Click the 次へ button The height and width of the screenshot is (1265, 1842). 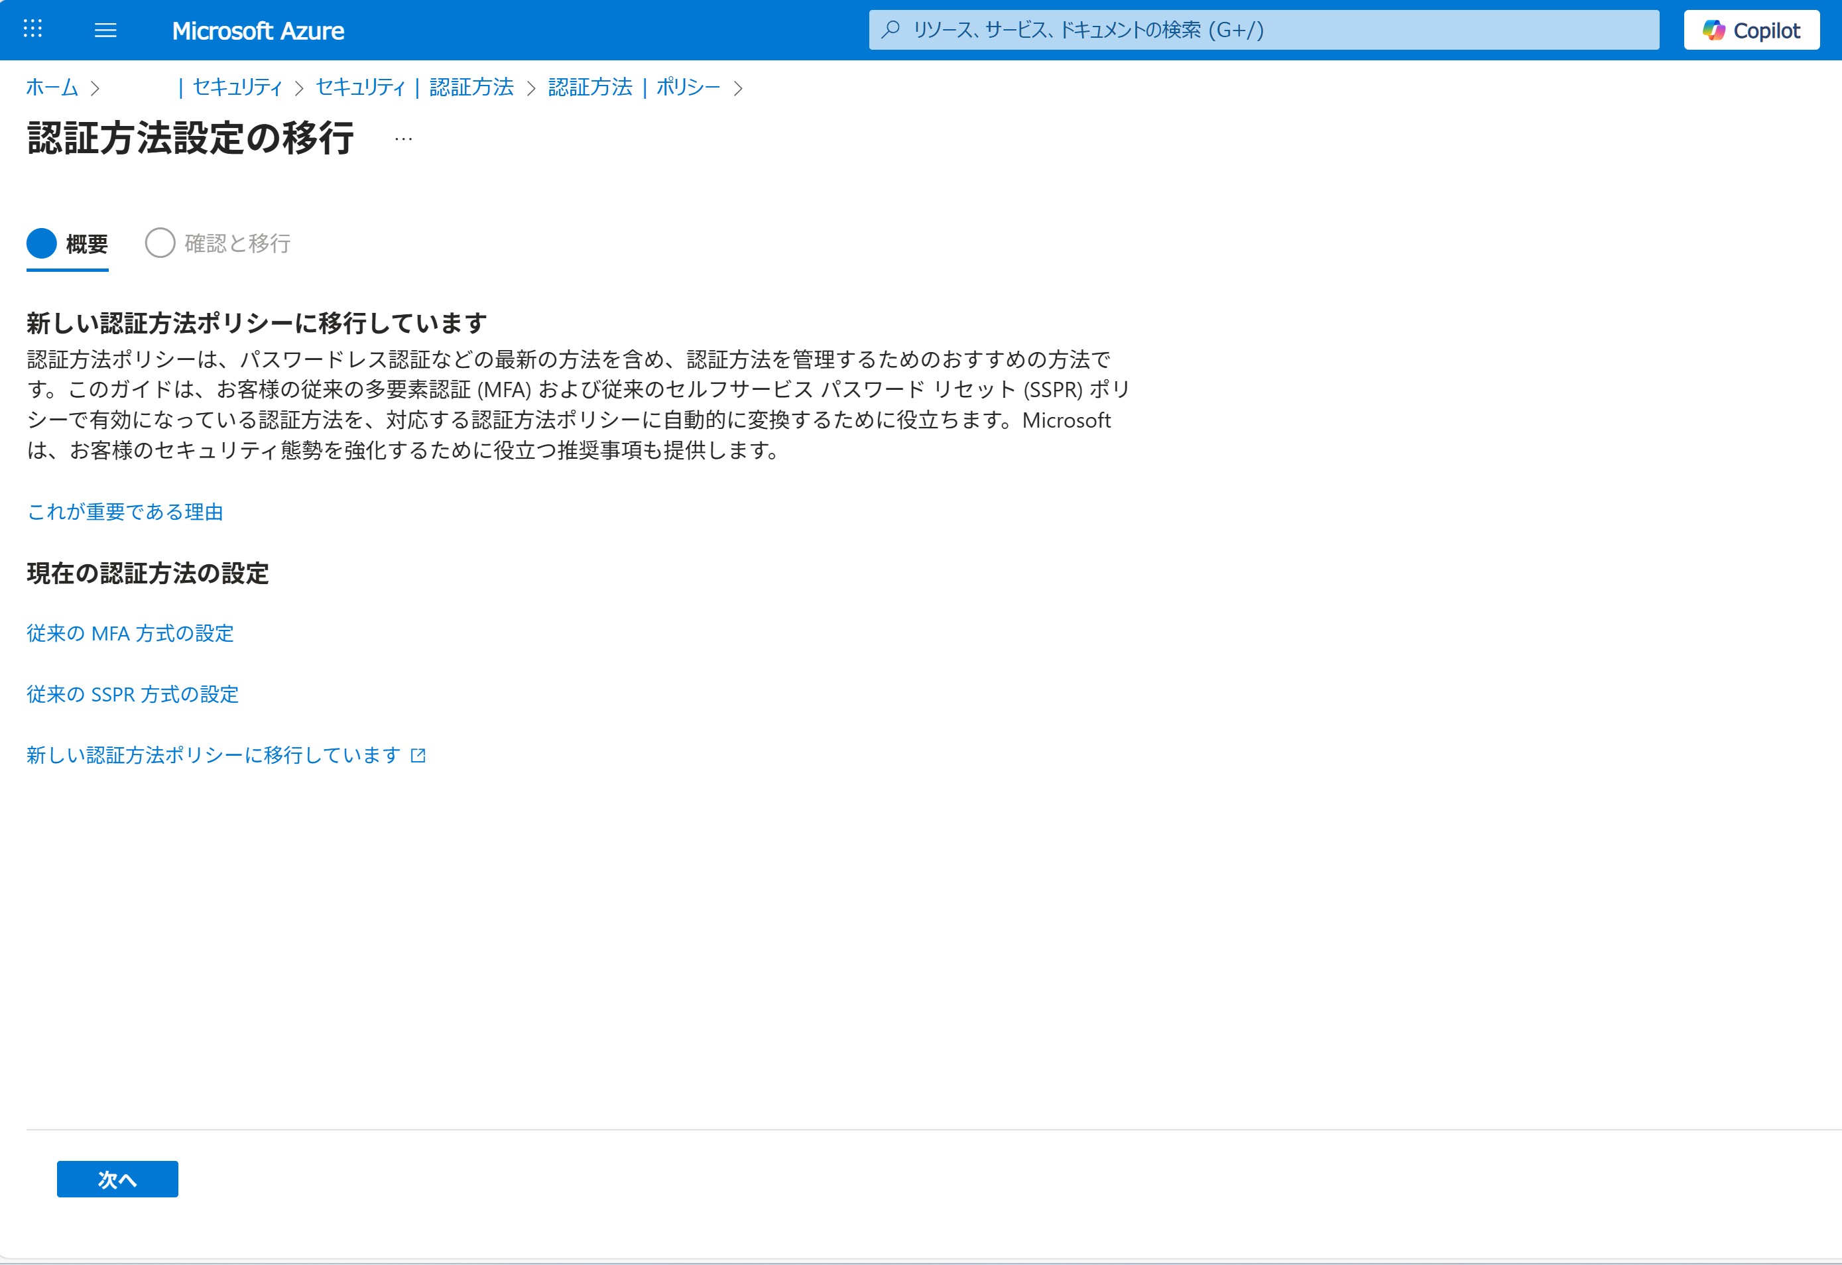click(x=117, y=1179)
